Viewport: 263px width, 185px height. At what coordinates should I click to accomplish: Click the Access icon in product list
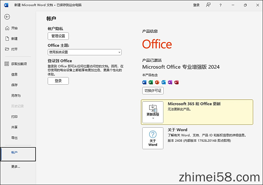coord(177,82)
